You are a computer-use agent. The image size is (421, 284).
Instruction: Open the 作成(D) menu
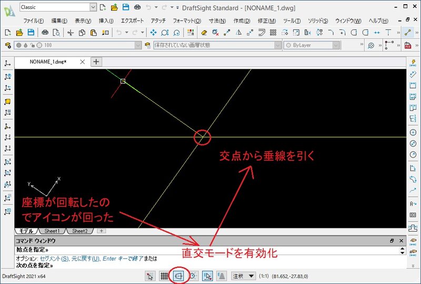click(x=242, y=20)
